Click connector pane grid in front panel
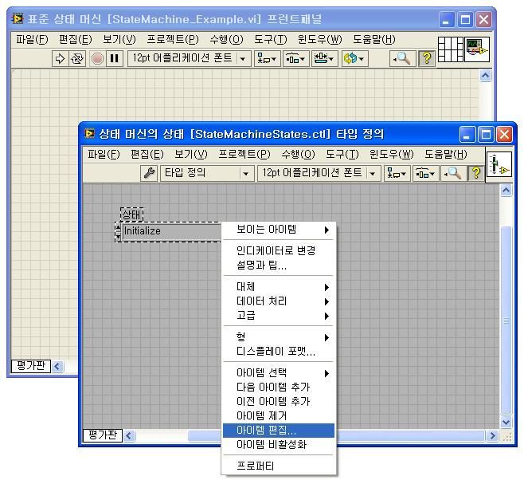The height and width of the screenshot is (480, 524). click(451, 49)
